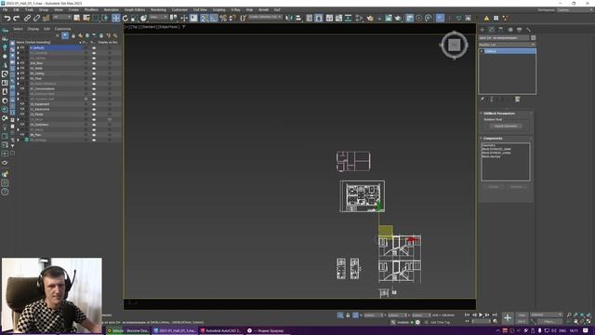
Task: Open the Edit menu
Action: (x=17, y=10)
